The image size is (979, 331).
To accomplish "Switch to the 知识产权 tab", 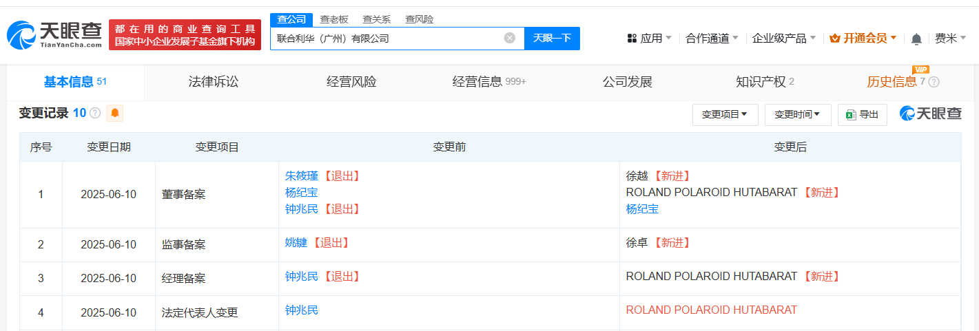I will pos(761,82).
